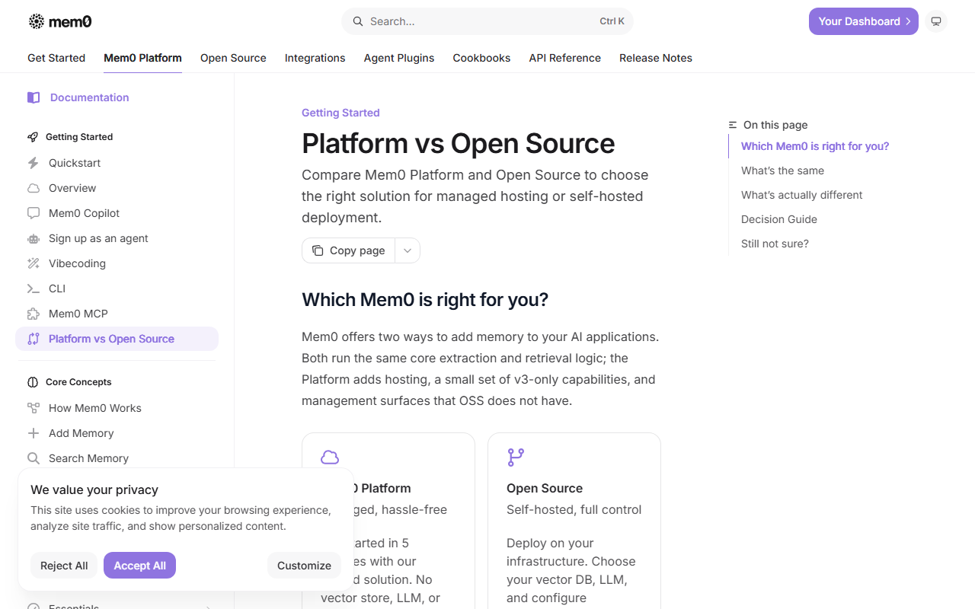This screenshot has height=609, width=975.
Task: Click the Quickstart lightning icon
Action: [34, 163]
